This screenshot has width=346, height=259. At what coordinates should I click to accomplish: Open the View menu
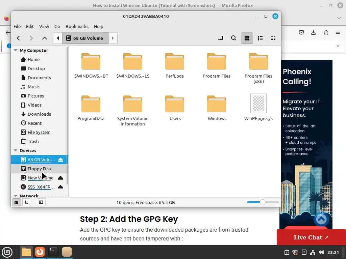click(x=44, y=26)
